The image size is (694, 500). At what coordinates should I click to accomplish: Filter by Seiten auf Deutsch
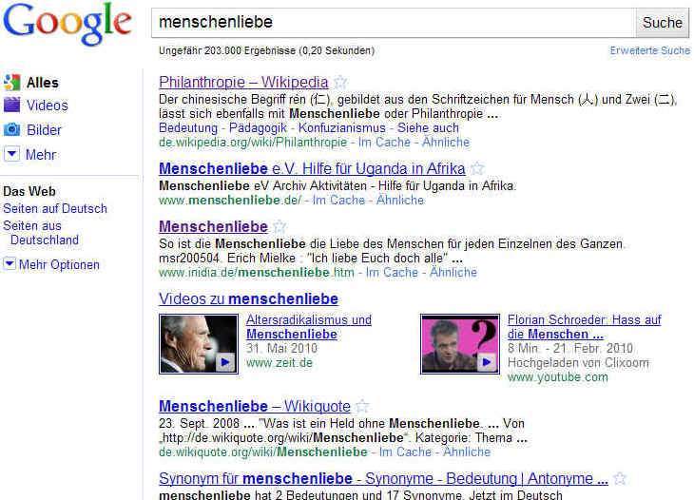(55, 208)
